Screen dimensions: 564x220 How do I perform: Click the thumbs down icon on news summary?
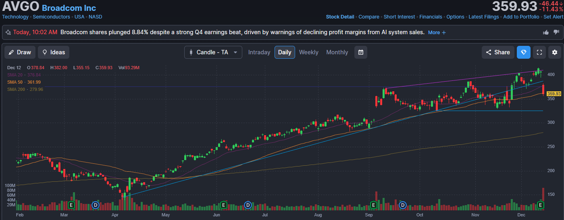click(x=556, y=33)
